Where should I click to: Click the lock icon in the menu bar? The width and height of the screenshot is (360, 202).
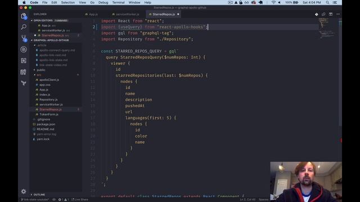pyautogui.click(x=241, y=2)
